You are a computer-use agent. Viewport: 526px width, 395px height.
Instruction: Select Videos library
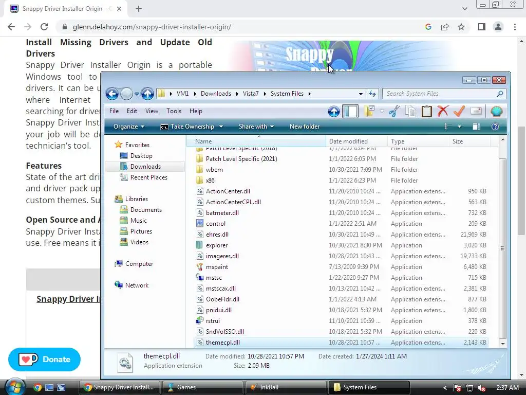click(x=139, y=242)
